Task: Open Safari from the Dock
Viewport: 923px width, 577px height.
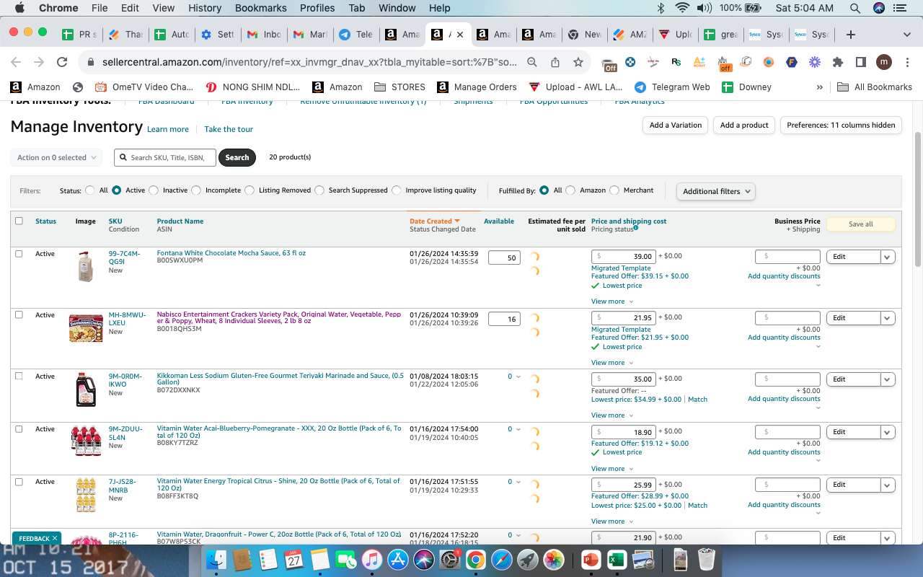Action: click(x=502, y=560)
